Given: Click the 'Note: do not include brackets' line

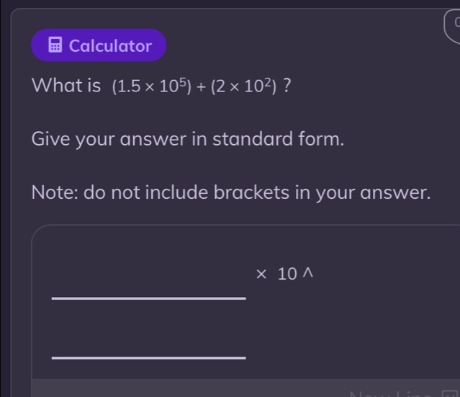Looking at the screenshot, I should [x=231, y=192].
